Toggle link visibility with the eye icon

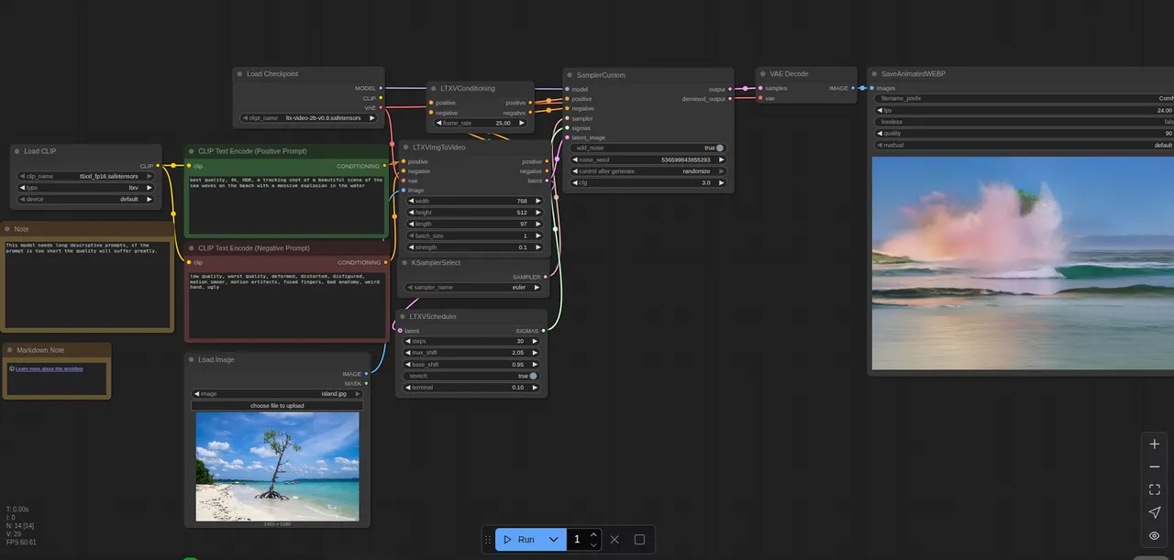pyautogui.click(x=1154, y=536)
